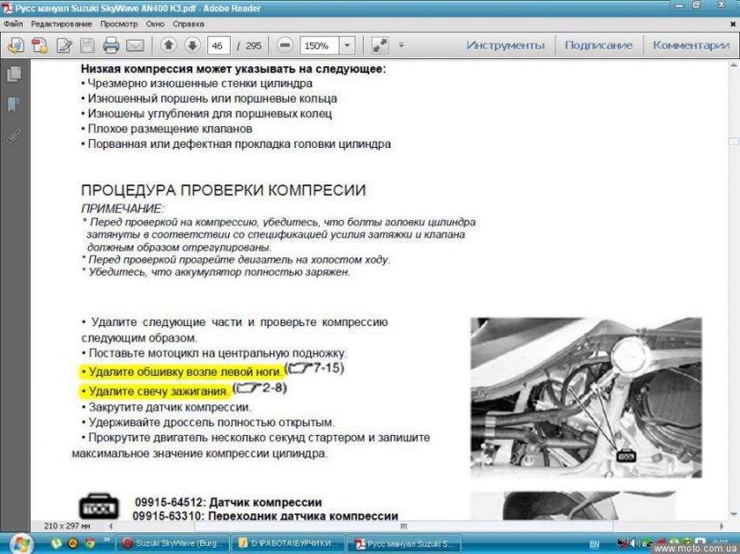Image resolution: width=740 pixels, height=554 pixels.
Task: Click the text 09915-64512: Датчик компрессии
Action: pyautogui.click(x=228, y=502)
